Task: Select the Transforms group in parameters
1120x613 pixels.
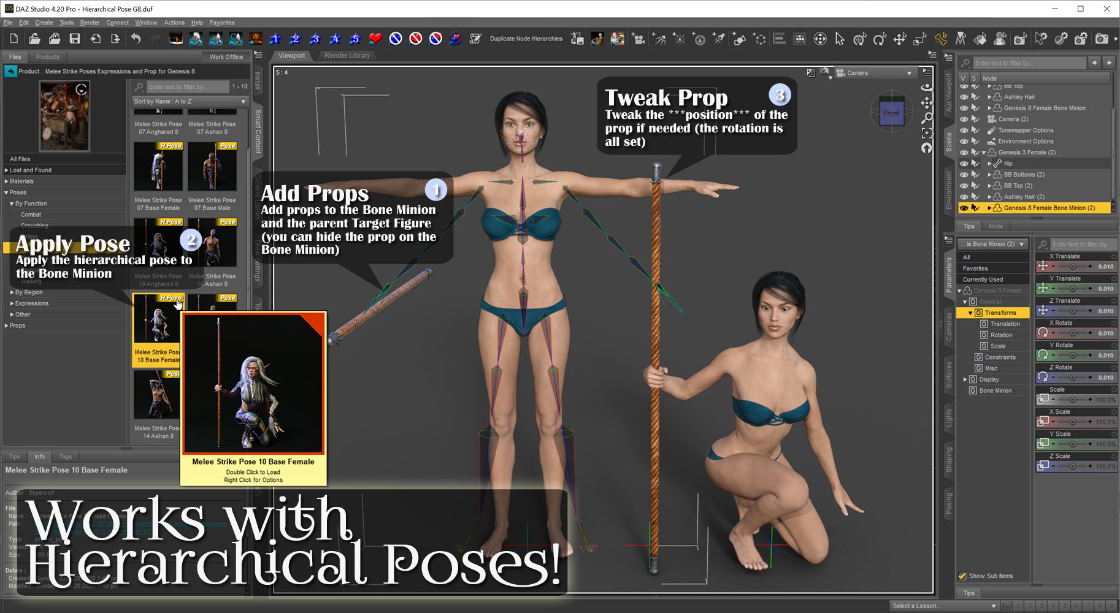Action: (993, 313)
